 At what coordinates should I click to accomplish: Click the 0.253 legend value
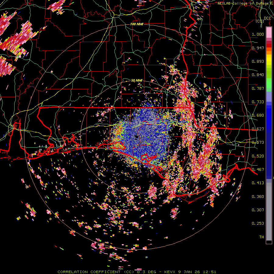coord(258,223)
